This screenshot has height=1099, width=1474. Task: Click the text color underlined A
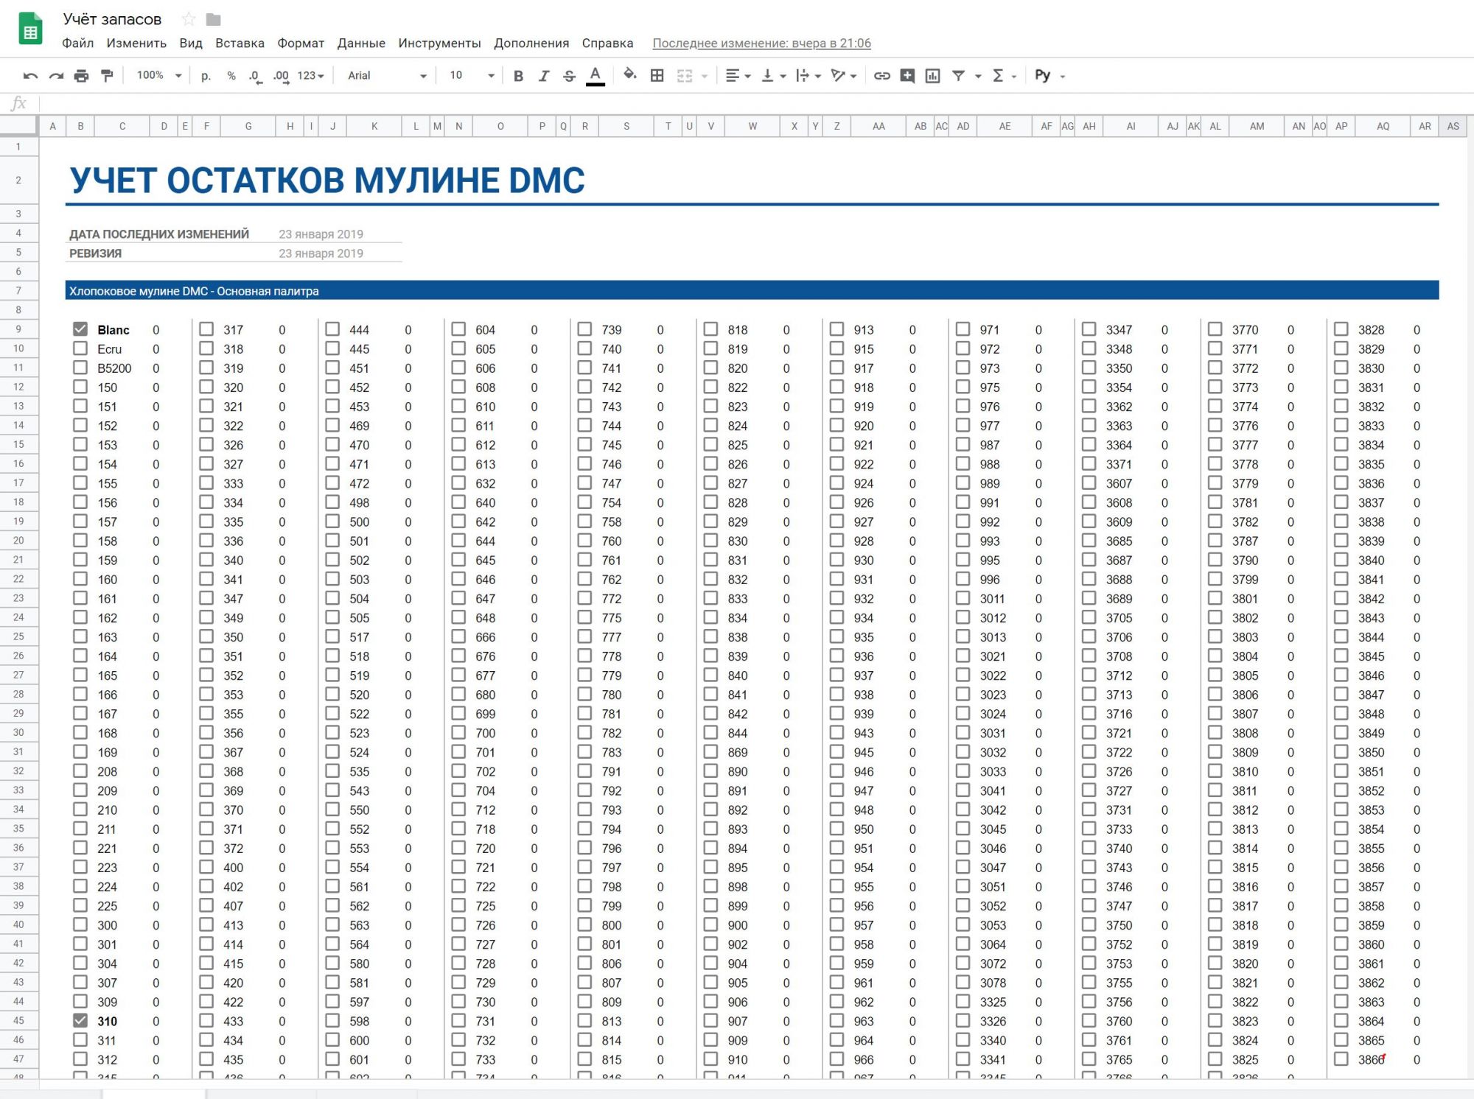(595, 76)
